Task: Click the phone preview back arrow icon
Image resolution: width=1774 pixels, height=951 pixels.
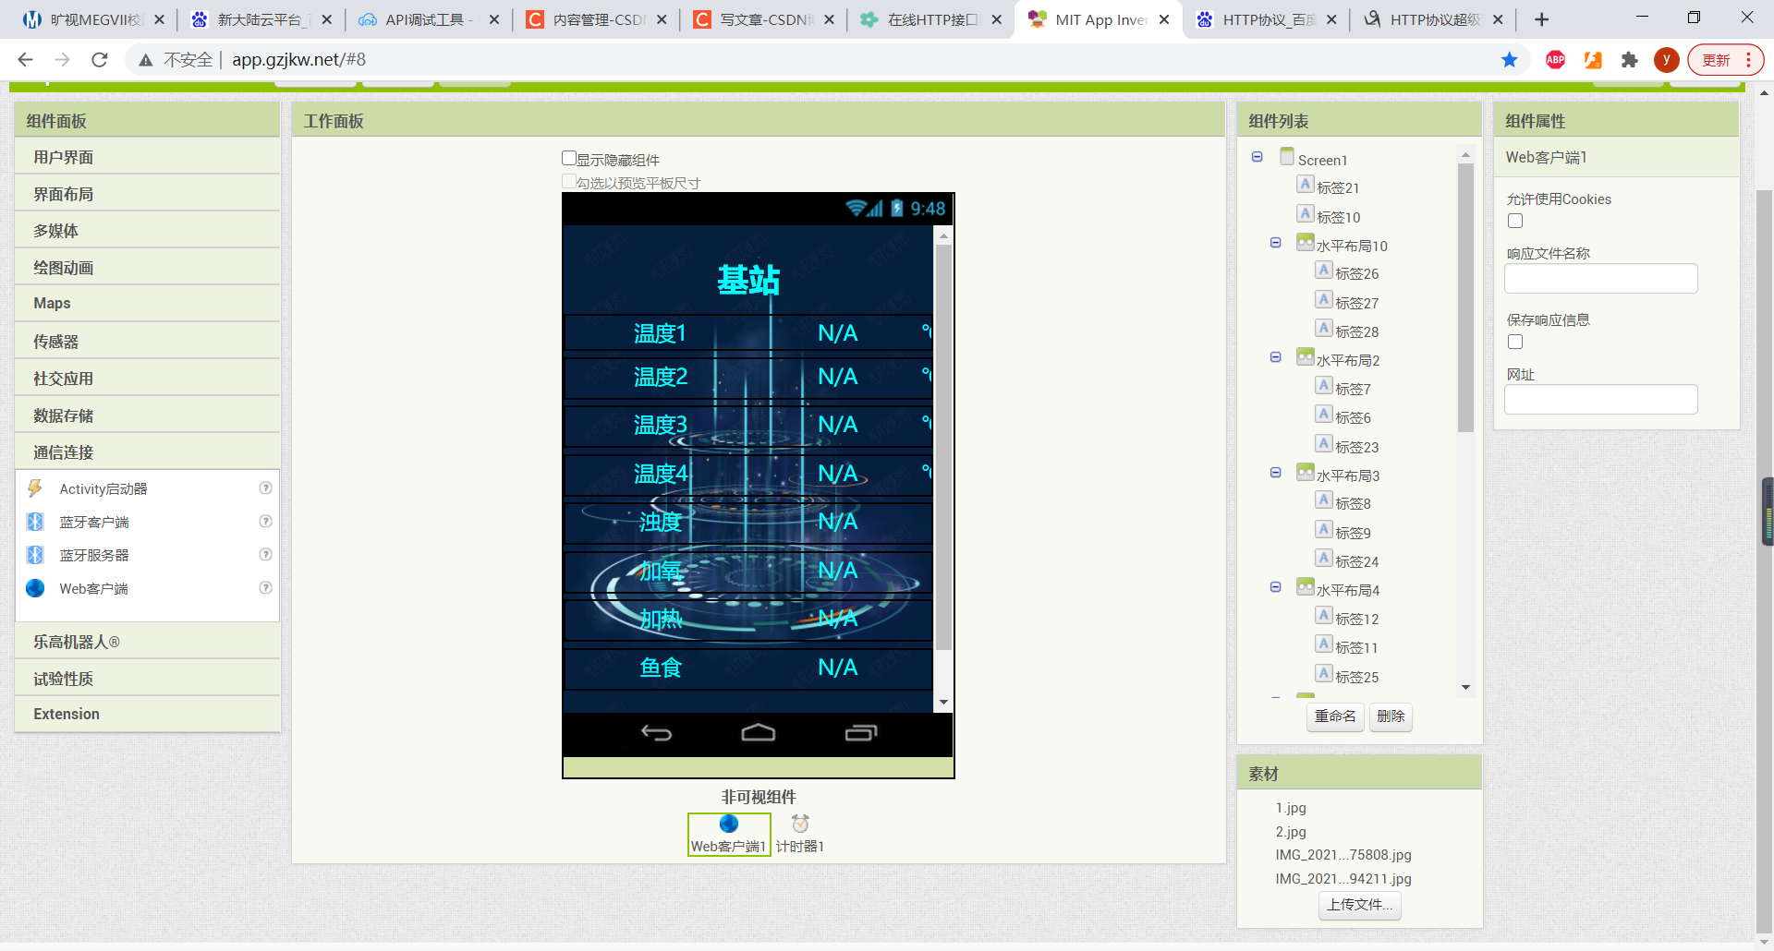Action: 656,733
